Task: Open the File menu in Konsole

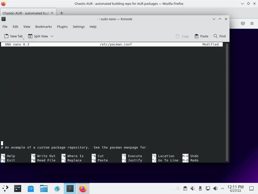Action: click(5, 27)
